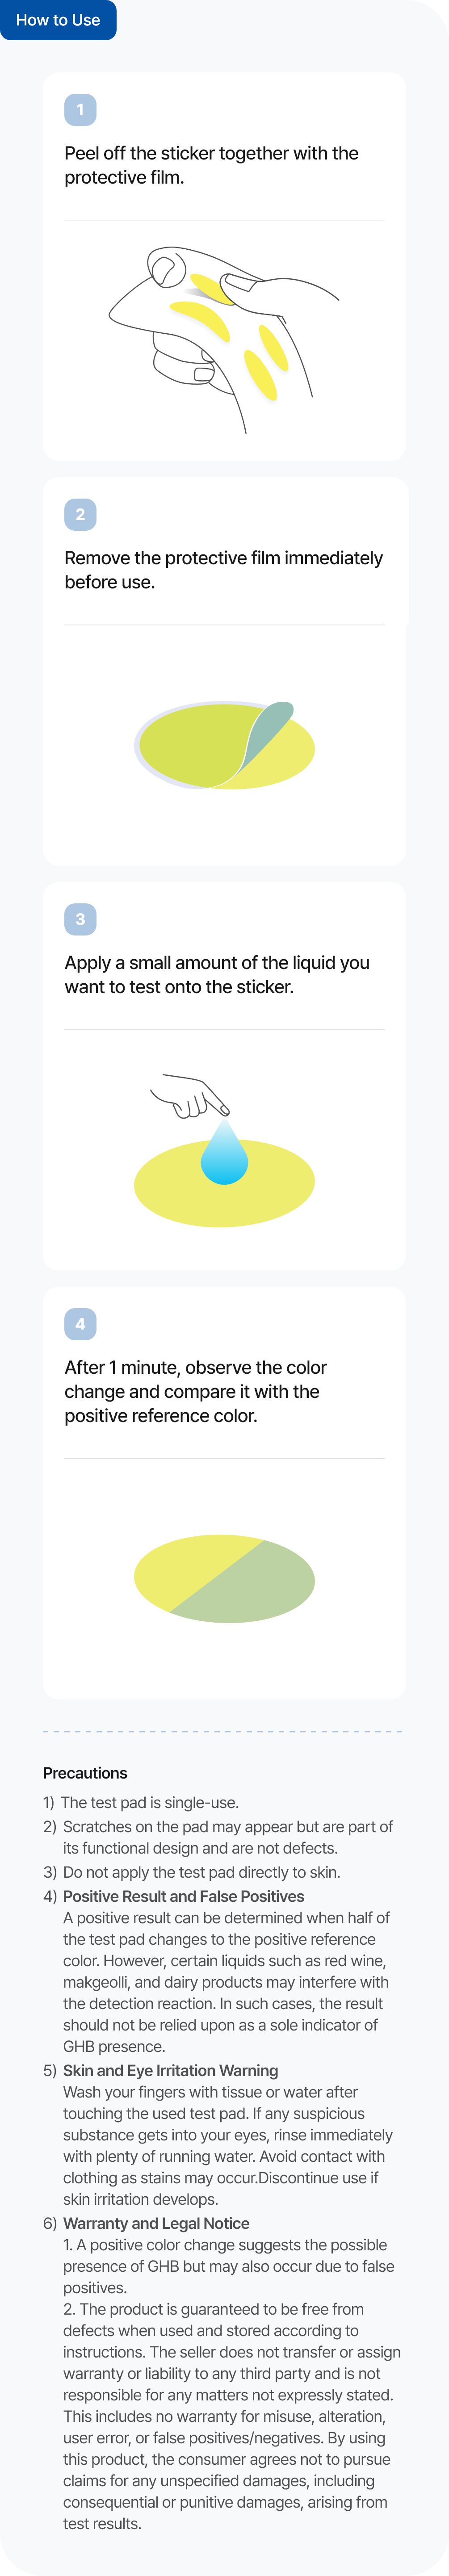This screenshot has height=2576, width=449.
Task: Select the "Skin and Eye Irritation Warning" heading
Action: coord(170,2069)
